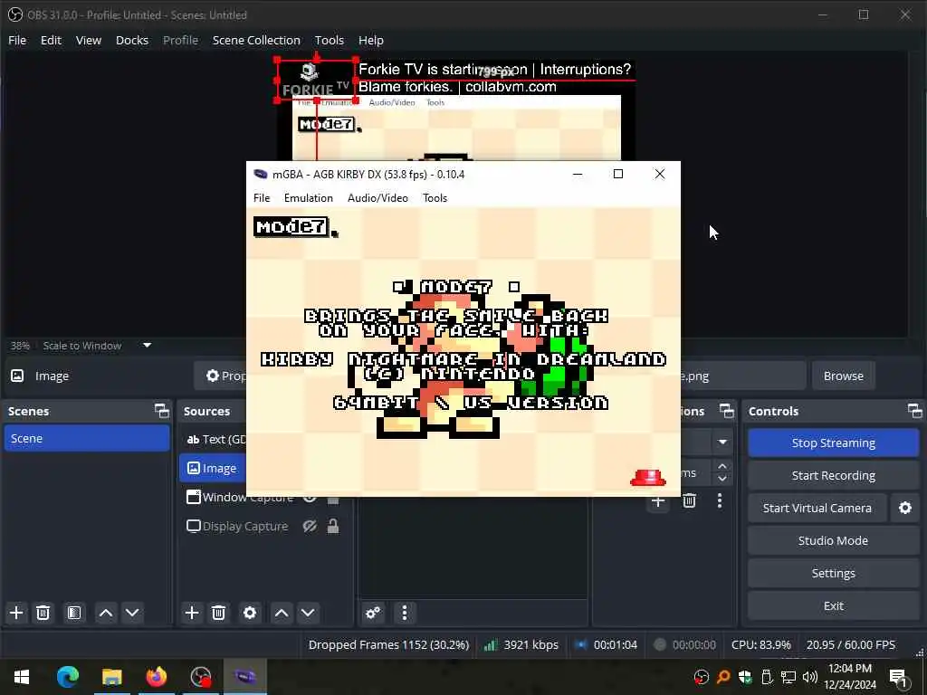
Task: Add scene transition with plus icon
Action: point(658,501)
